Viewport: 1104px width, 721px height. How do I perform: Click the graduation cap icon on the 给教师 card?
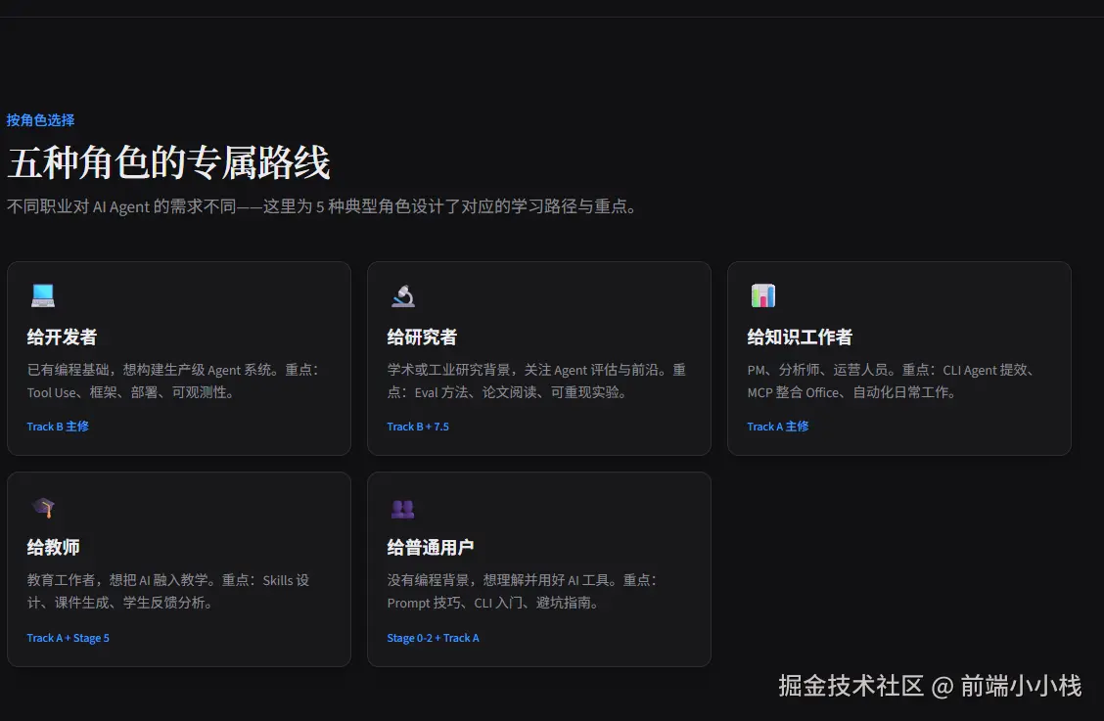(x=43, y=507)
